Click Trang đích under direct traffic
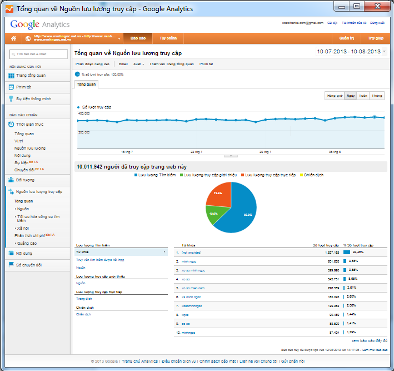The image size is (394, 371). click(84, 299)
